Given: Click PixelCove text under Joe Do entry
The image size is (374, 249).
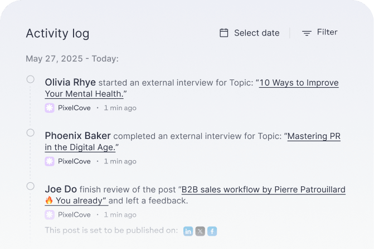Looking at the screenshot, I should (x=74, y=215).
